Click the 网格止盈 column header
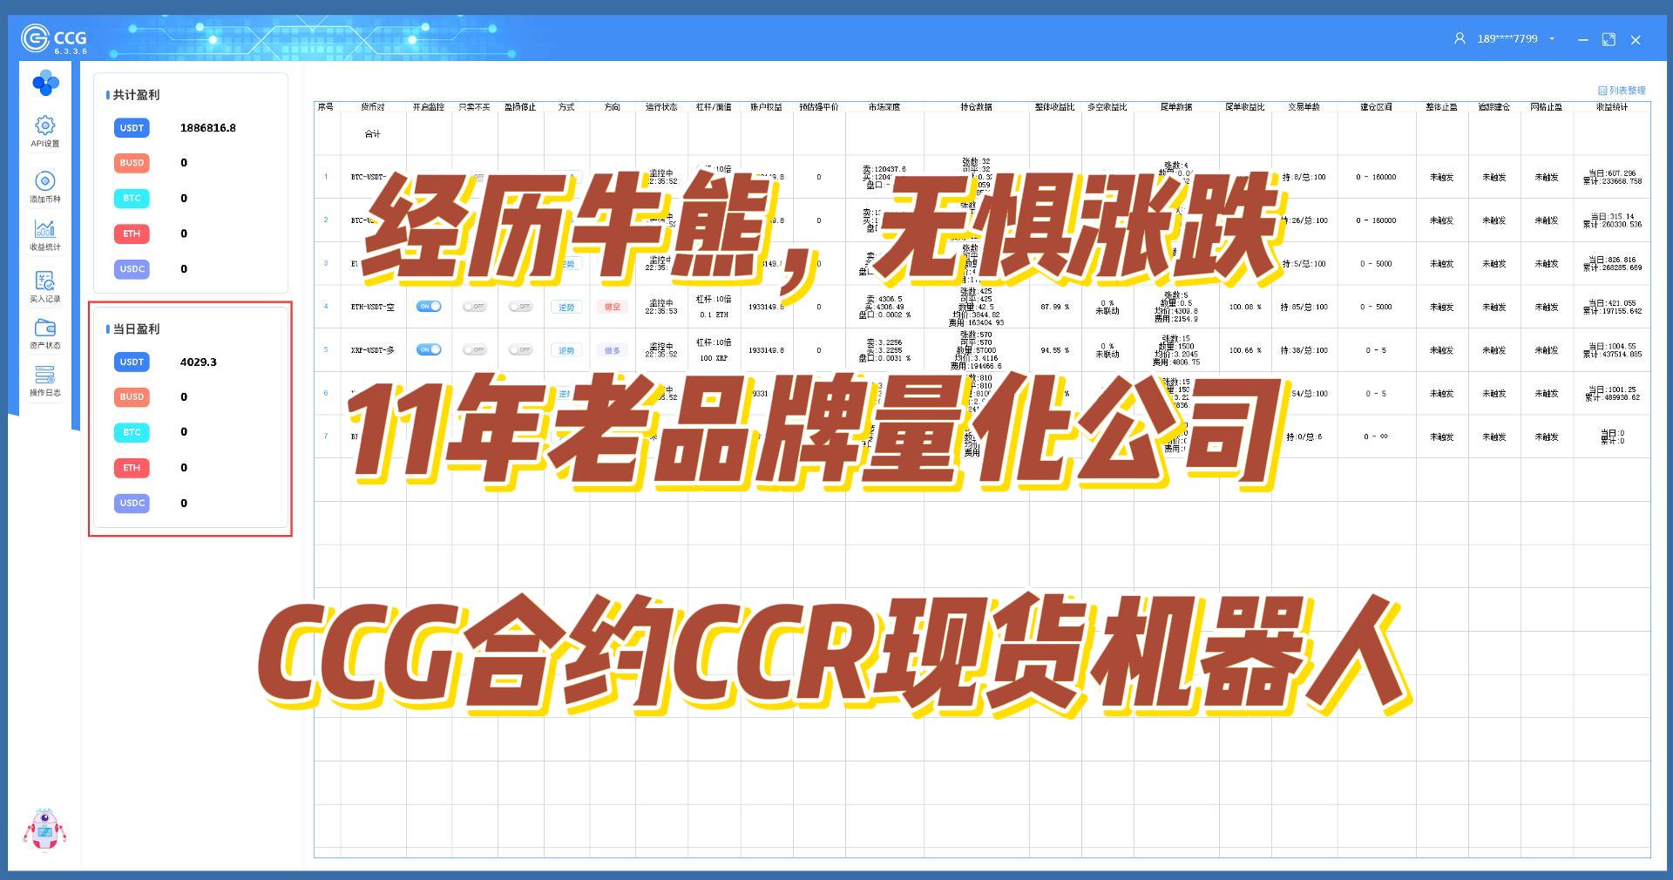1673x880 pixels. coord(1547,107)
